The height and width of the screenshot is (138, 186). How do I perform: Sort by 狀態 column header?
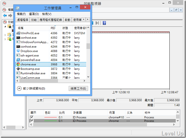pyautogui.click(x=66, y=28)
